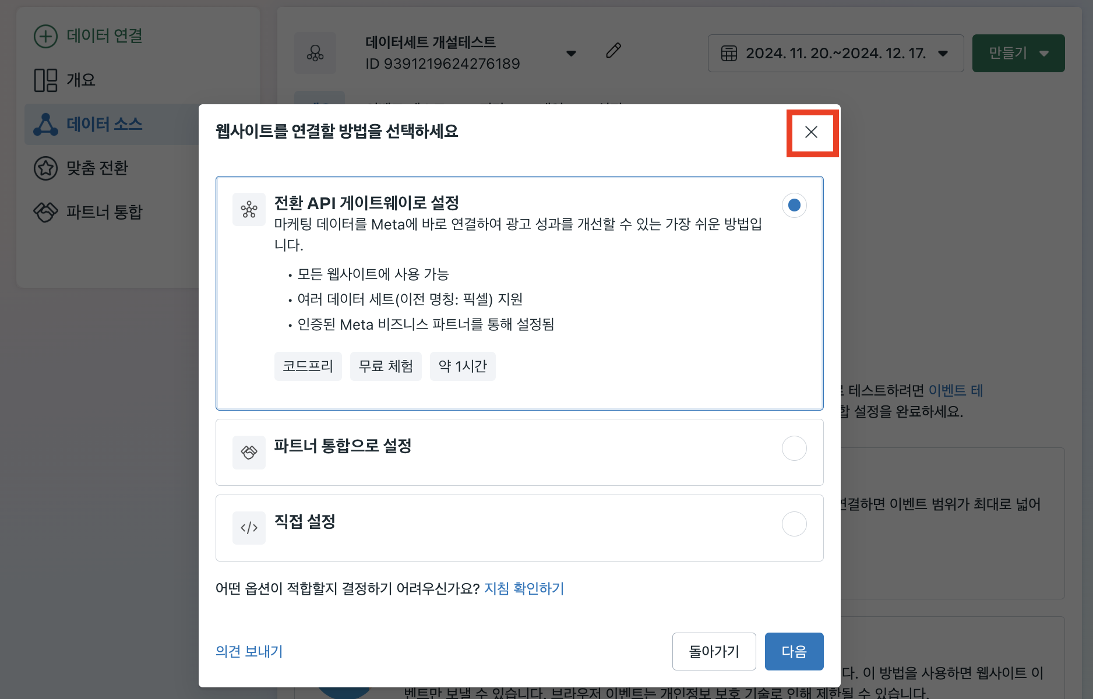Viewport: 1093px width, 699px height.
Task: Click the 약 1시간 tag
Action: pos(463,366)
